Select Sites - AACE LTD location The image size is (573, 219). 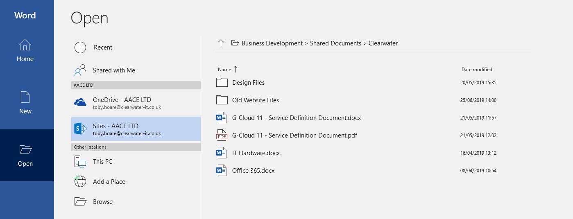(x=136, y=129)
